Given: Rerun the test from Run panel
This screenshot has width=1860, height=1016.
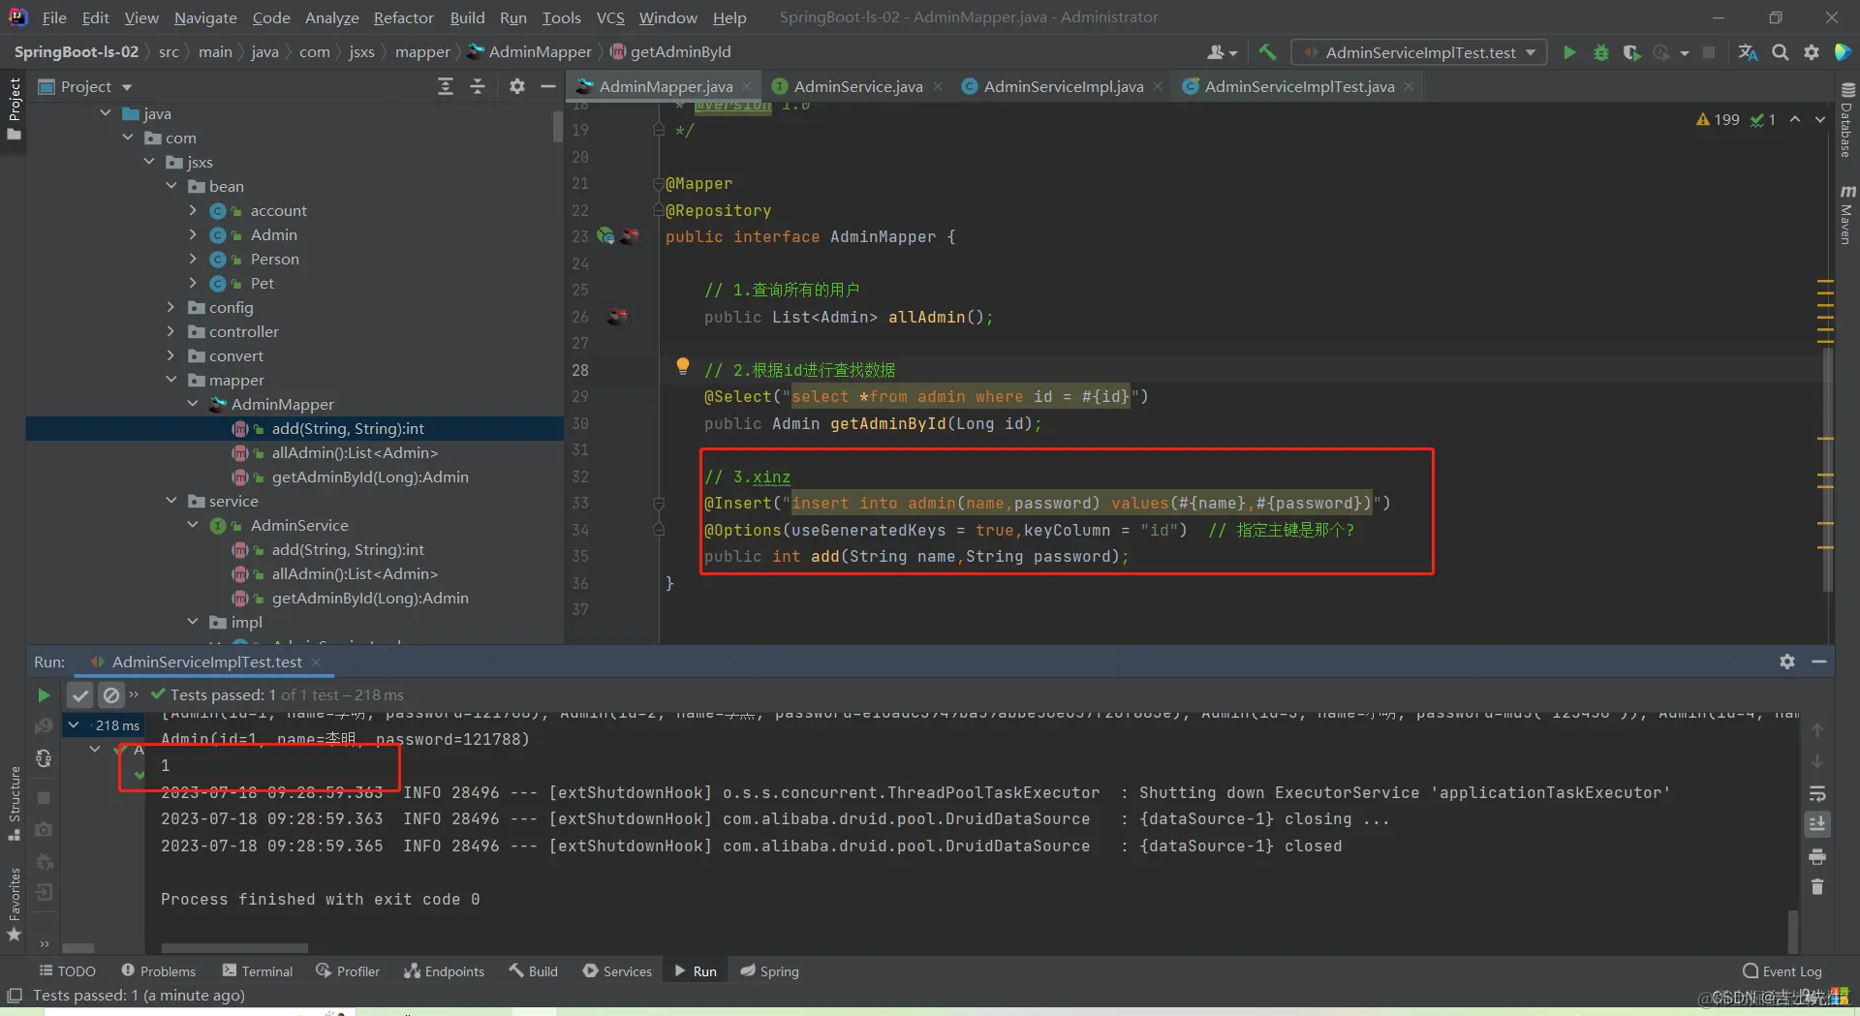Looking at the screenshot, I should (44, 695).
